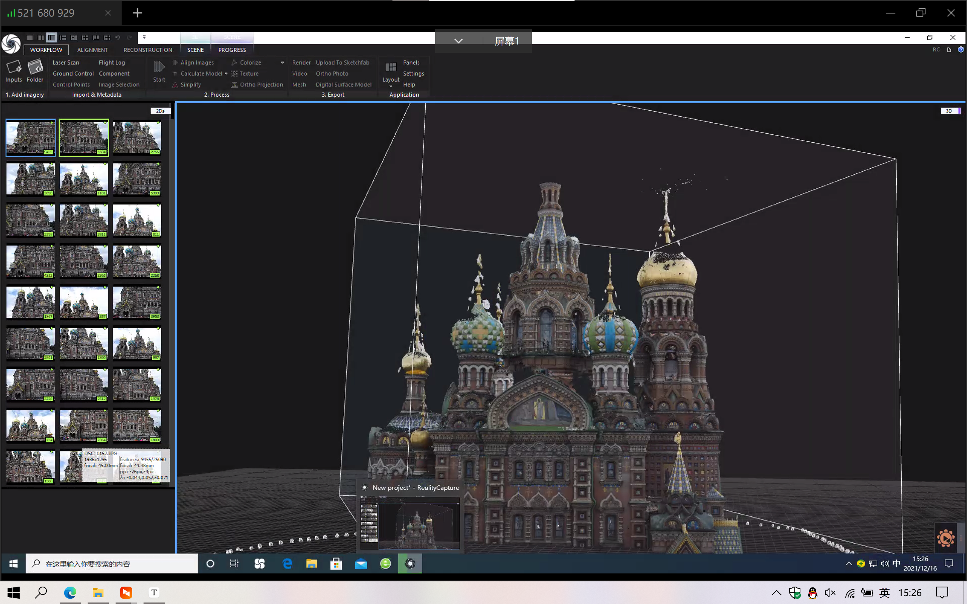Expand the Calculate Model dropdown arrow
The width and height of the screenshot is (967, 604).
[x=226, y=74]
